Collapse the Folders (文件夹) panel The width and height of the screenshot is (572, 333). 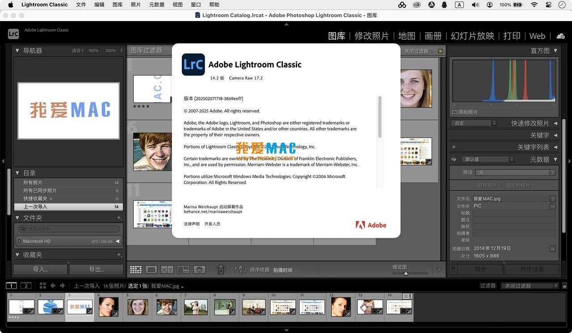click(17, 218)
